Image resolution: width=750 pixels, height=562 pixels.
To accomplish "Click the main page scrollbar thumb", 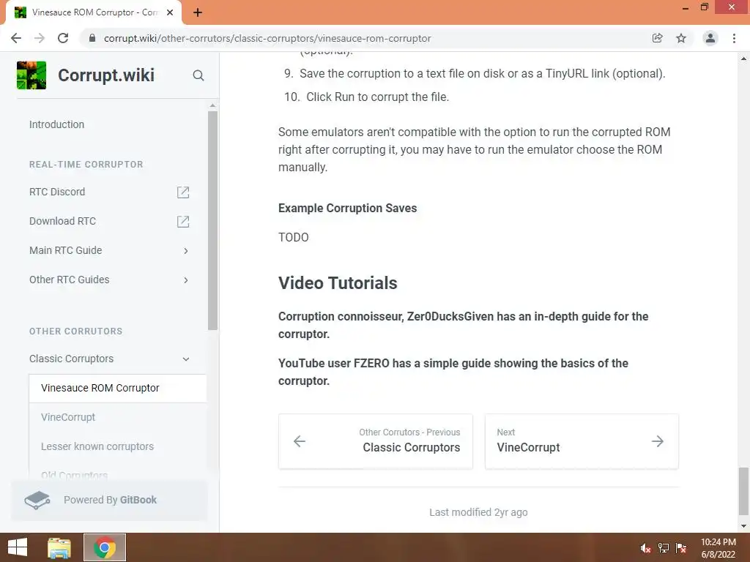I will pyautogui.click(x=743, y=491).
